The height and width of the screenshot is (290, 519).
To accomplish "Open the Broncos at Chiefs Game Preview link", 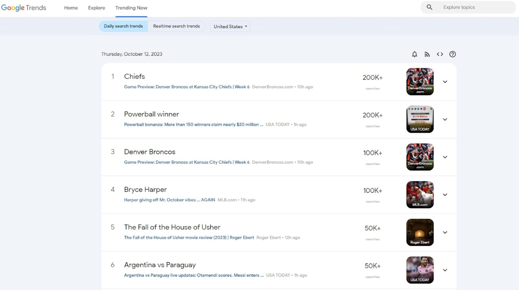I will [187, 87].
